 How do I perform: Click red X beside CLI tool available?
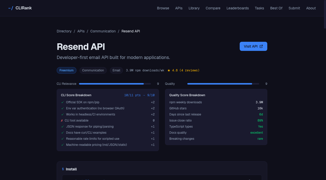[x=62, y=121]
